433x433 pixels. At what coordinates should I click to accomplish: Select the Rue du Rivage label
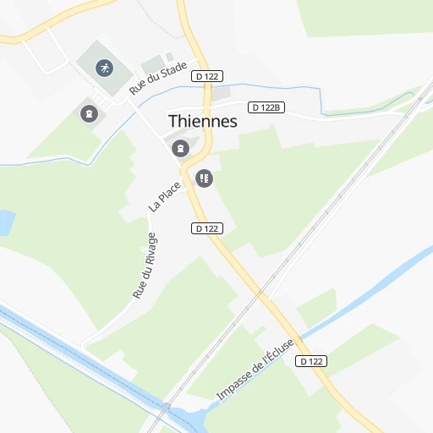coord(145,266)
